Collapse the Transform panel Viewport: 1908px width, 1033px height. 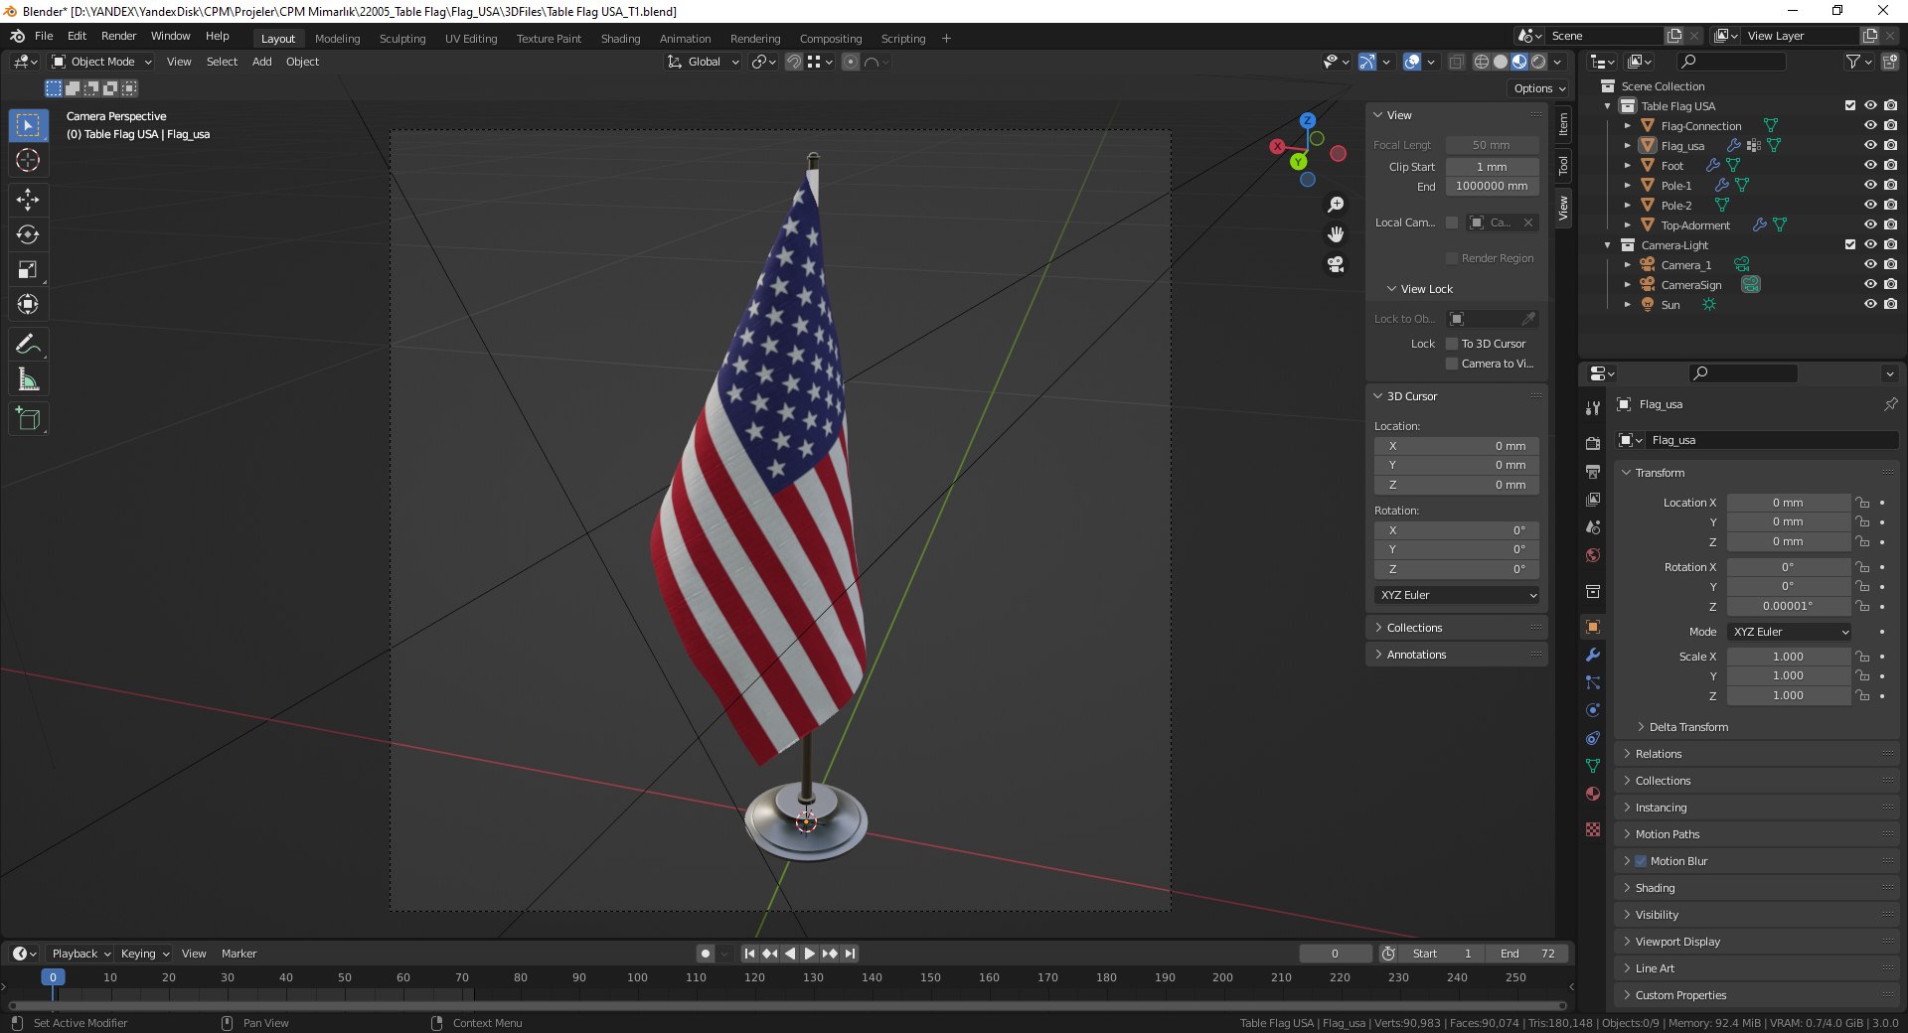pyautogui.click(x=1660, y=473)
